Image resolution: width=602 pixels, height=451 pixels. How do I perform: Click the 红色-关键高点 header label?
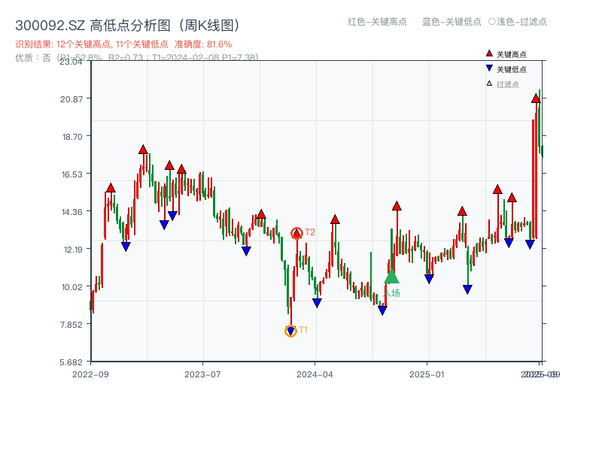tap(376, 22)
